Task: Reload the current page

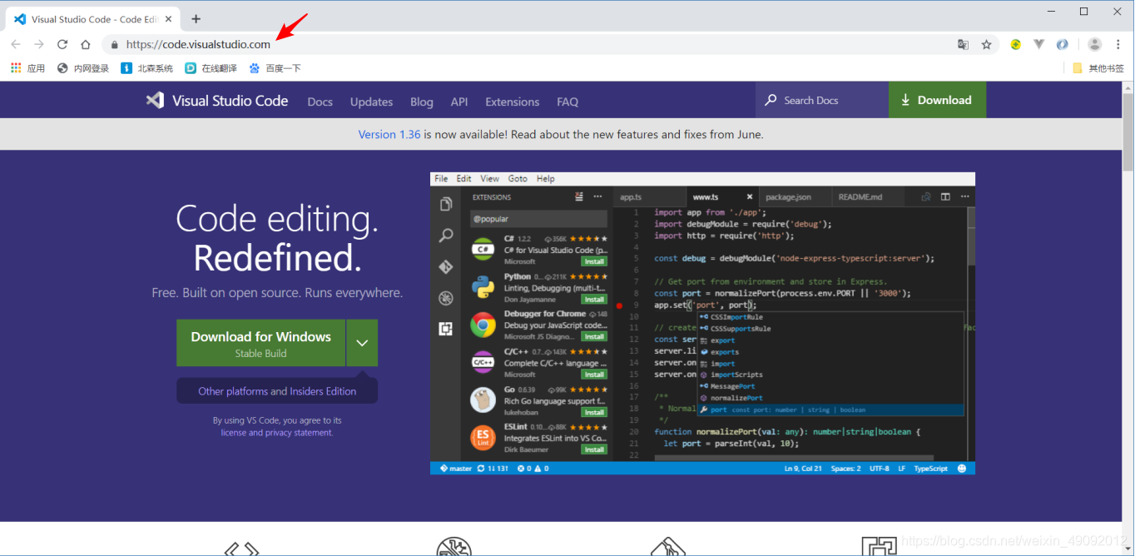Action: click(x=62, y=44)
